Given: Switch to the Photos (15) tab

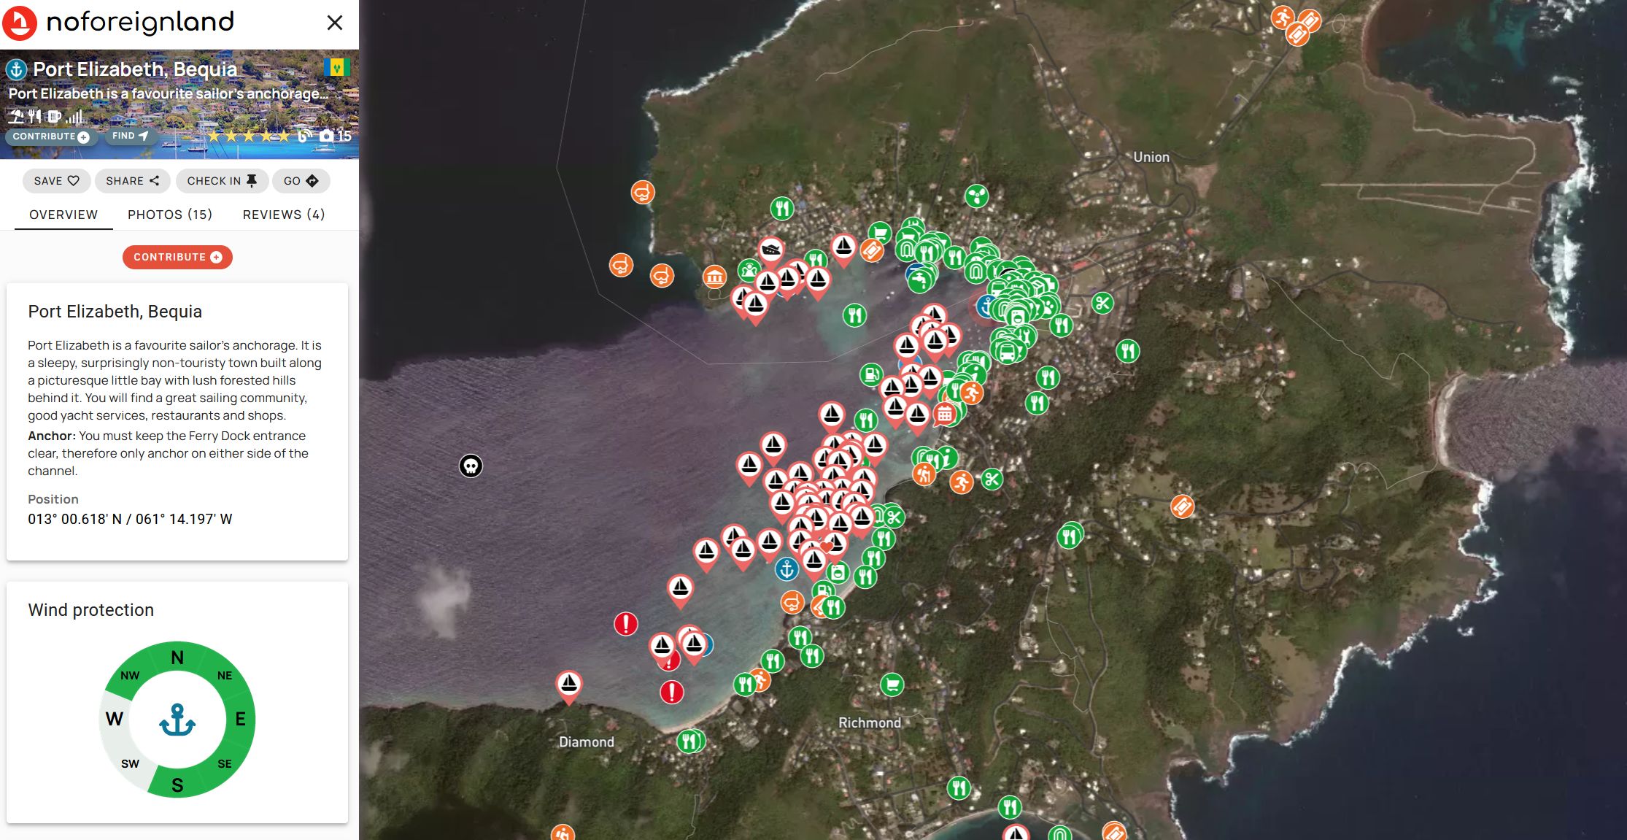Looking at the screenshot, I should pos(170,215).
